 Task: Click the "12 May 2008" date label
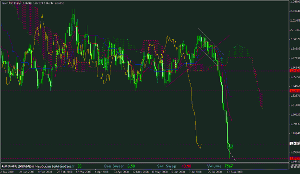(x=141, y=172)
